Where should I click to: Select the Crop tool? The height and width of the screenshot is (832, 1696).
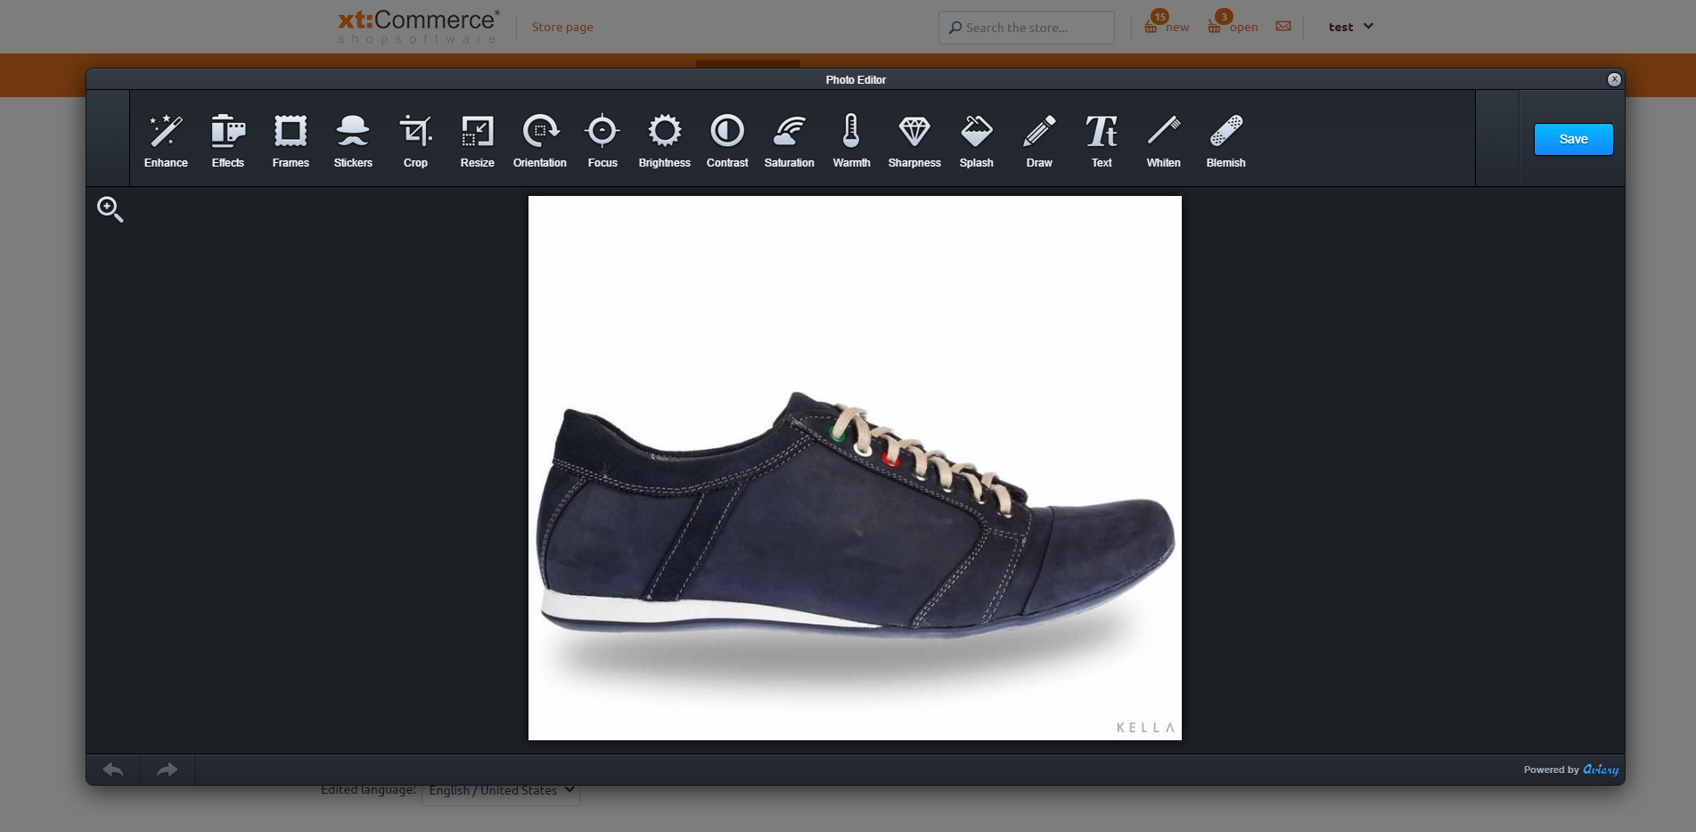(x=415, y=141)
